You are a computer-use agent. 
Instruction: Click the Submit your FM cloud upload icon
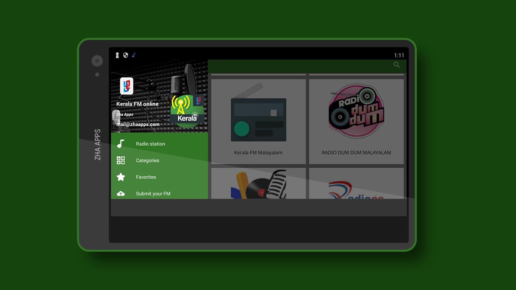(x=121, y=194)
